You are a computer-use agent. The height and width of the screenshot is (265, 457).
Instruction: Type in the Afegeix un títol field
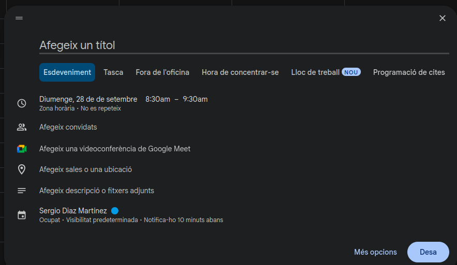243,45
